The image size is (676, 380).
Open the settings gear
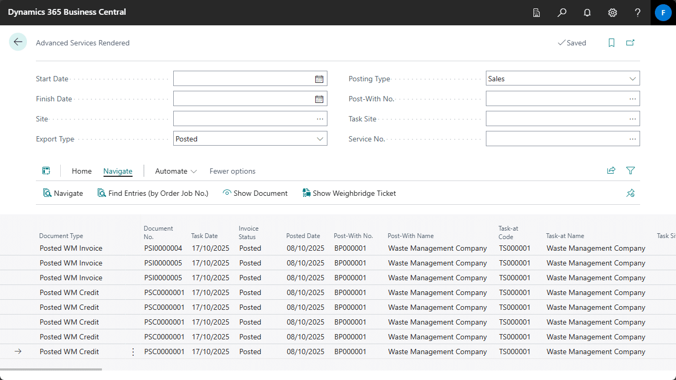tap(613, 13)
